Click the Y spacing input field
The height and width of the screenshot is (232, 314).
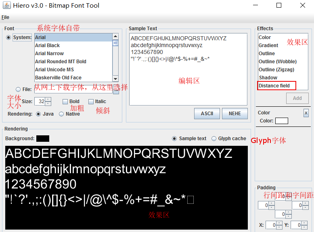click(x=296, y=225)
